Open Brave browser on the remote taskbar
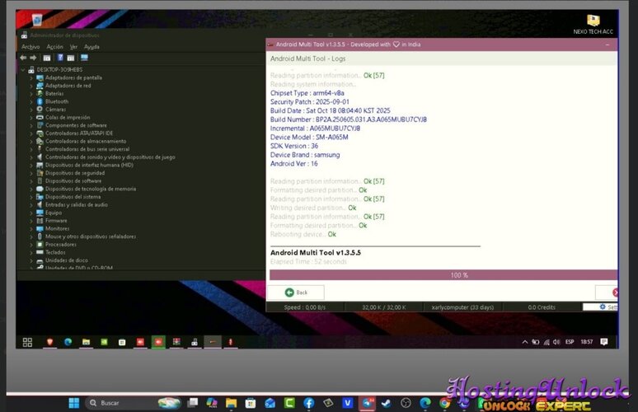Viewport: 638px width, 412px height. [x=50, y=343]
